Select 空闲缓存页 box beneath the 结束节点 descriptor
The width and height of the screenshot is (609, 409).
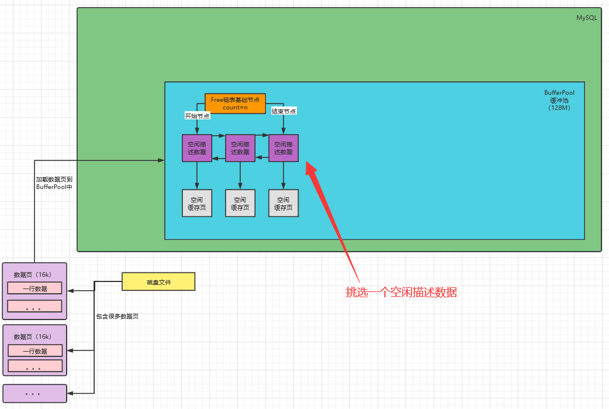[283, 203]
